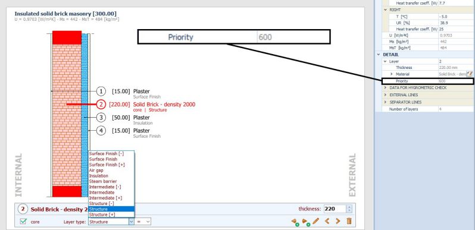Click the Priority value 600 in DETAIL
Image resolution: width=475 pixels, height=230 pixels.
point(455,81)
